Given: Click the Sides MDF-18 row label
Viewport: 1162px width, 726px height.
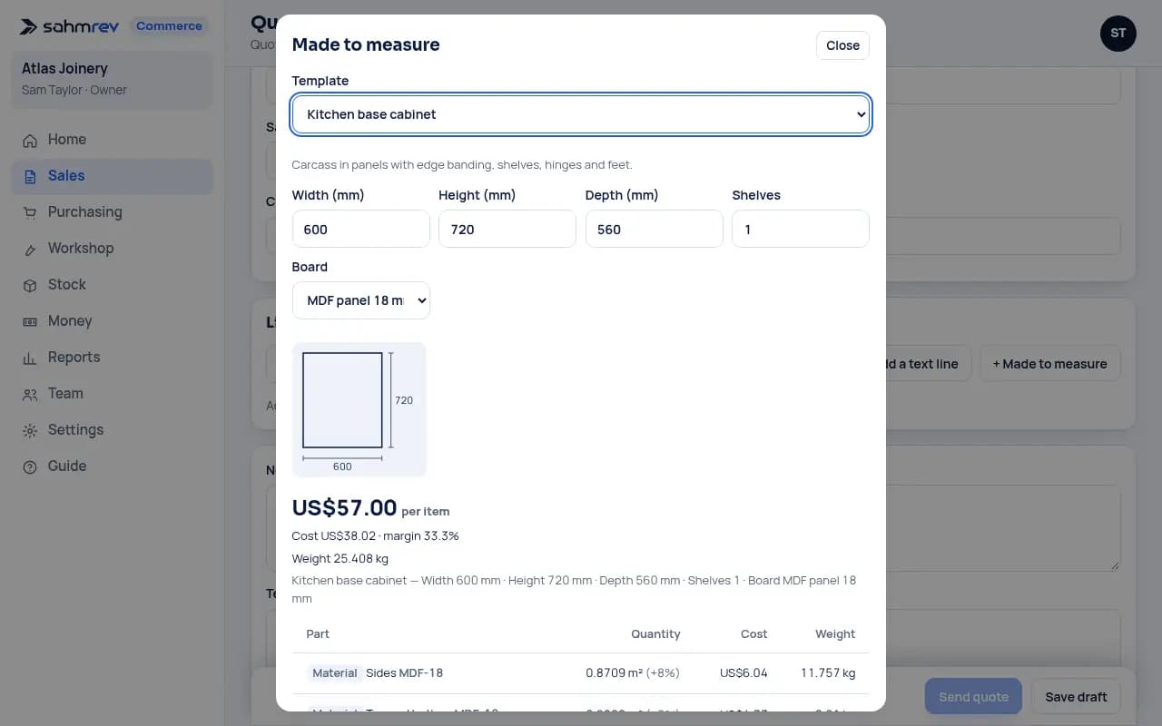Looking at the screenshot, I should tap(404, 673).
